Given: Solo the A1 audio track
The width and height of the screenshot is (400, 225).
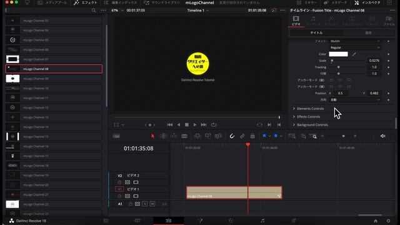Looking at the screenshot, I should click(145, 204).
